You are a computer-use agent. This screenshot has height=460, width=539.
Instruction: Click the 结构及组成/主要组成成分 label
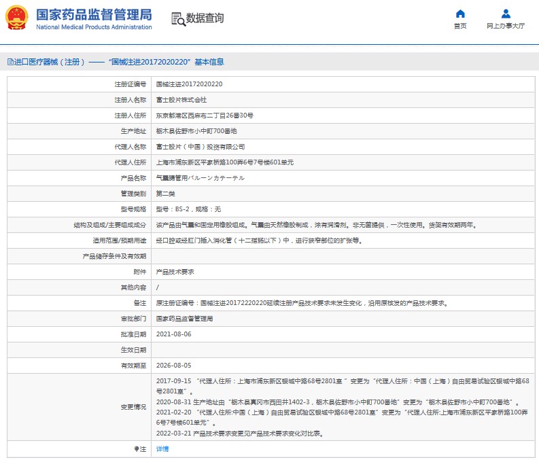[x=110, y=225]
